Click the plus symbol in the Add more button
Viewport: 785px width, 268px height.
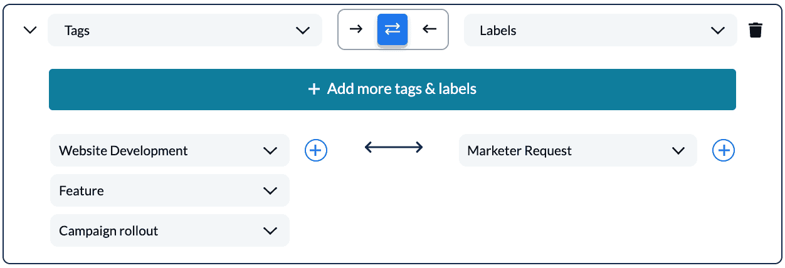[314, 90]
